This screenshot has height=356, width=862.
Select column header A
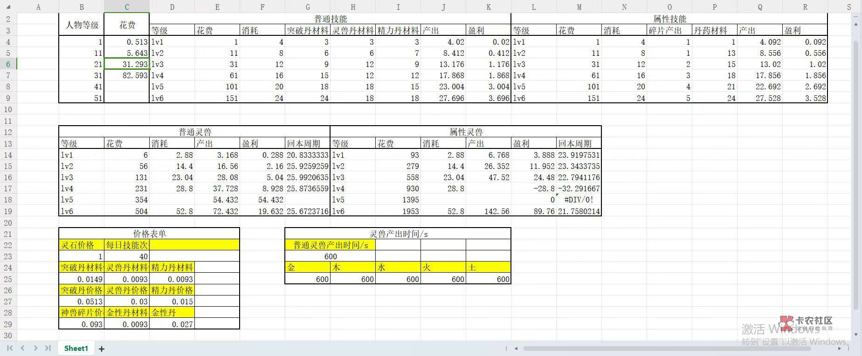click(38, 7)
